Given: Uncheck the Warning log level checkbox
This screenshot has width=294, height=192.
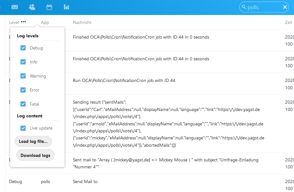Looking at the screenshot, I should tap(23, 76).
